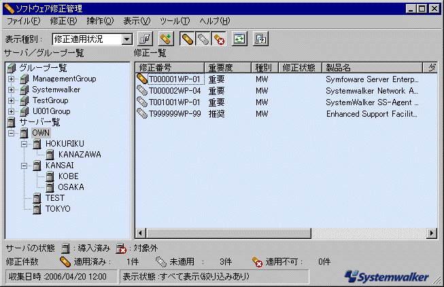Sort by 修正番号 column header

pyautogui.click(x=170, y=68)
